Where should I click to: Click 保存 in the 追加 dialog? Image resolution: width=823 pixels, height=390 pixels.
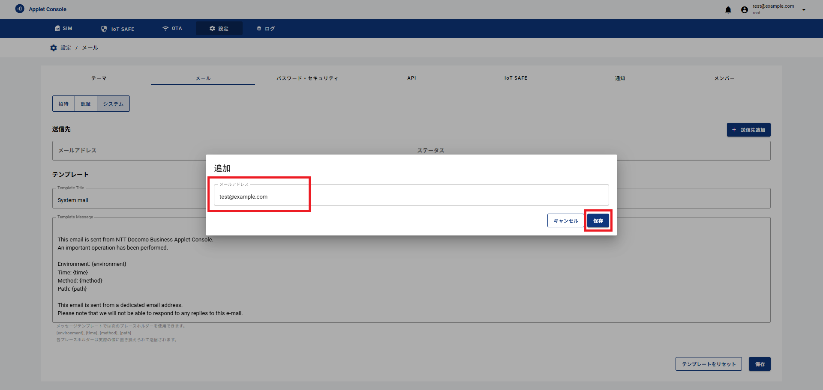[x=598, y=220]
